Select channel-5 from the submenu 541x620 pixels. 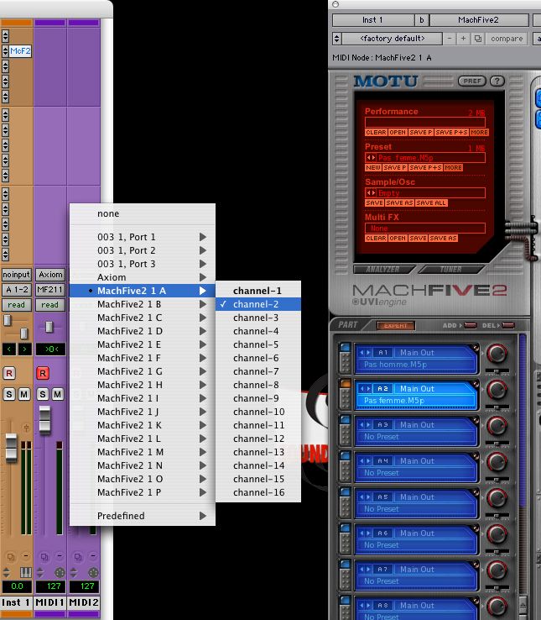pyautogui.click(x=257, y=344)
